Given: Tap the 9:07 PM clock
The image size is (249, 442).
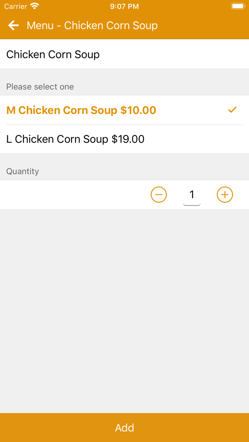Looking at the screenshot, I should point(124,6).
